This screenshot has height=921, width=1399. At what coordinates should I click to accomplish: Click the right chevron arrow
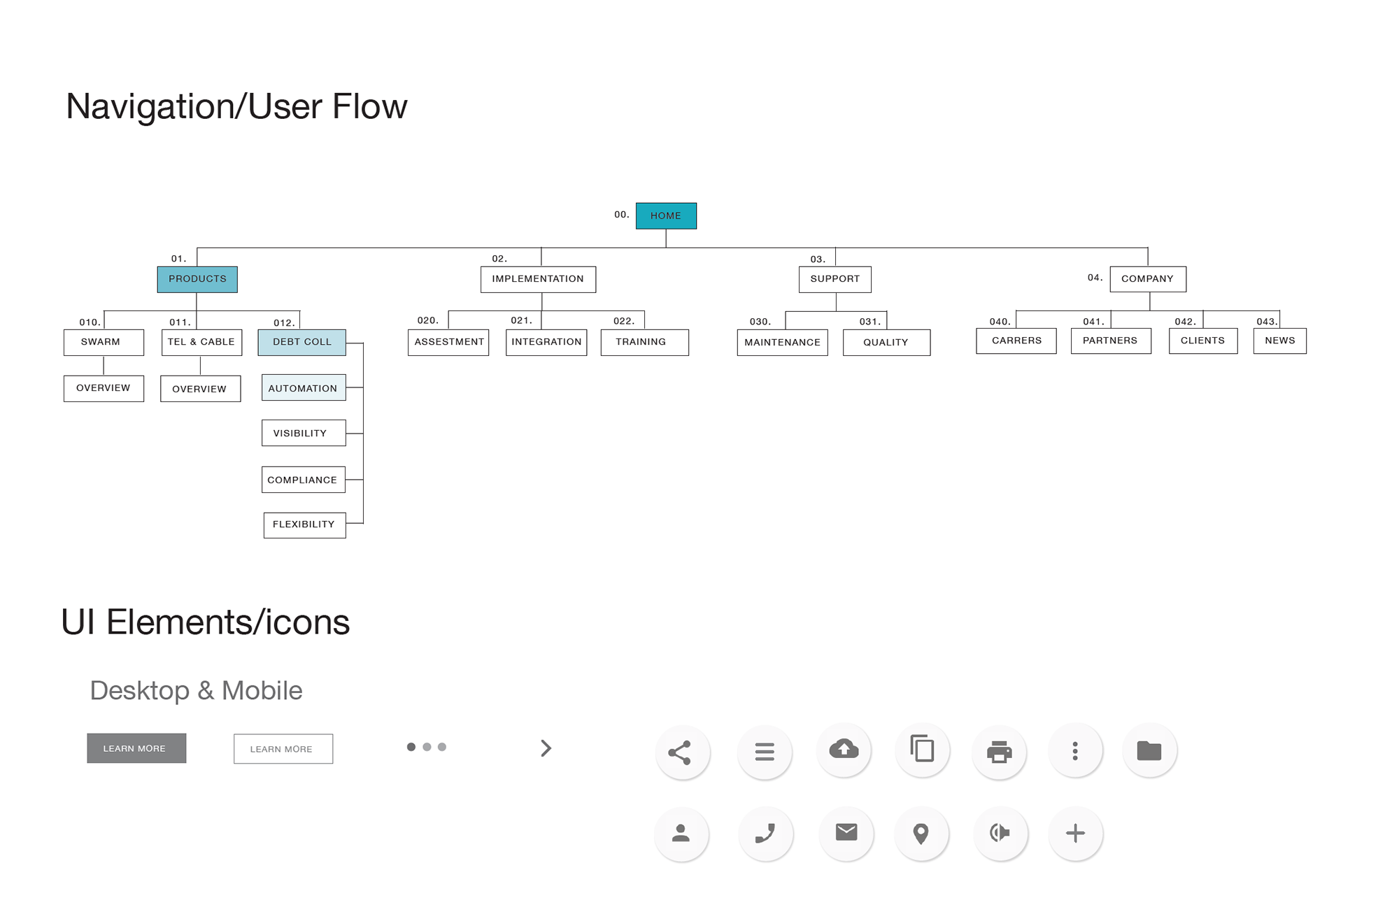tap(546, 748)
